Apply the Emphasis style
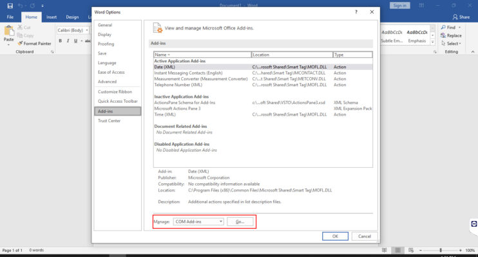 [417, 36]
